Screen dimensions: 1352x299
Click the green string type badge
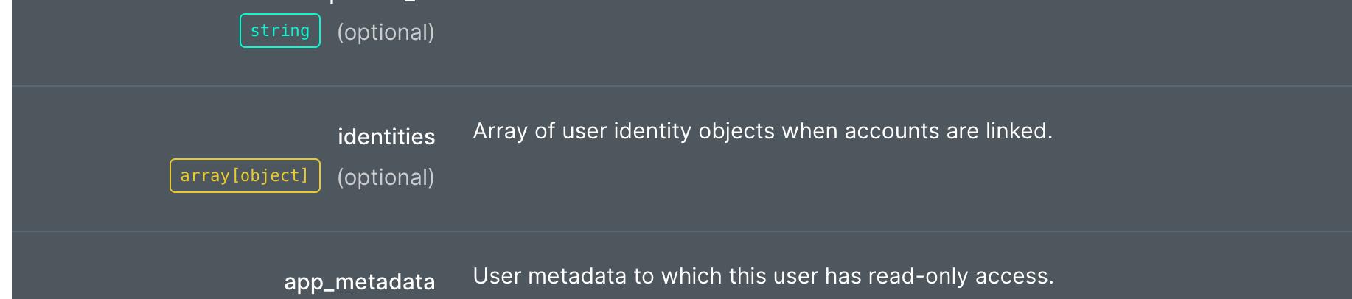[x=280, y=31]
